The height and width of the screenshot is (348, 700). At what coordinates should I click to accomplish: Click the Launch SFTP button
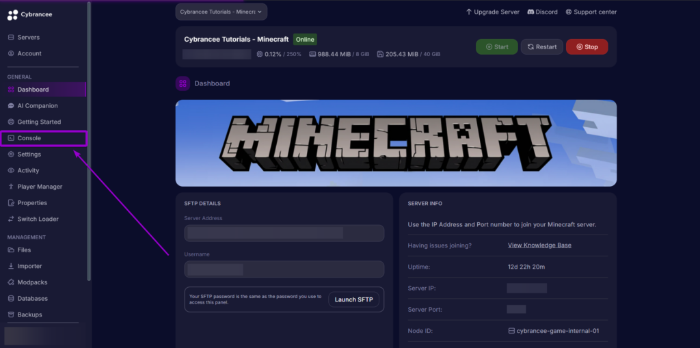click(x=353, y=299)
